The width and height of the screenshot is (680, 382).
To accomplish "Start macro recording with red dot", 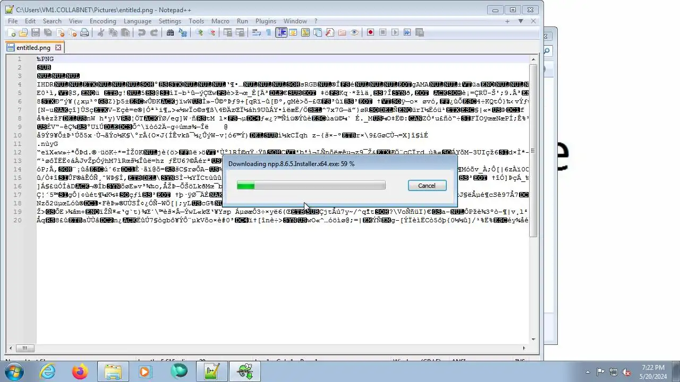I will [x=370, y=32].
